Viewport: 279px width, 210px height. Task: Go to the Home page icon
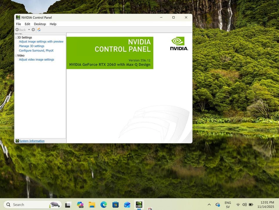pyautogui.click(x=39, y=30)
